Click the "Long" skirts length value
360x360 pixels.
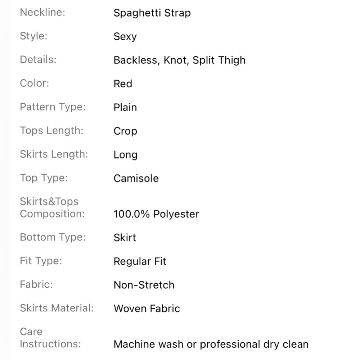click(x=125, y=155)
